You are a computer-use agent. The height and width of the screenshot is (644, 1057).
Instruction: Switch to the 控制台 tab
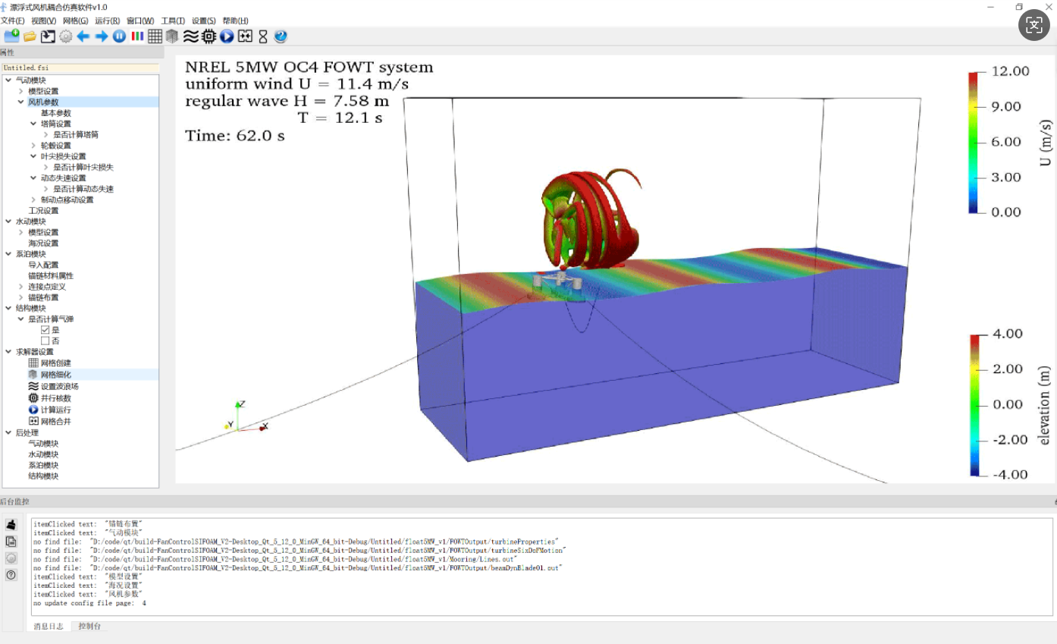pyautogui.click(x=89, y=627)
